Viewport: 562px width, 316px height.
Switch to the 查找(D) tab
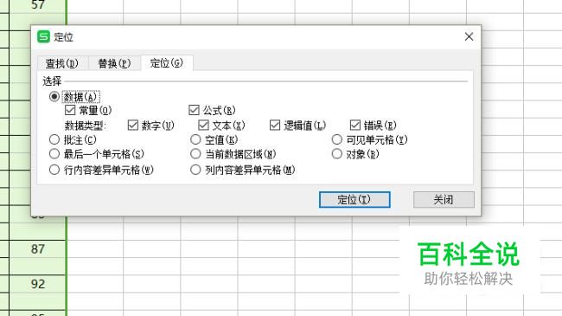[x=62, y=63]
